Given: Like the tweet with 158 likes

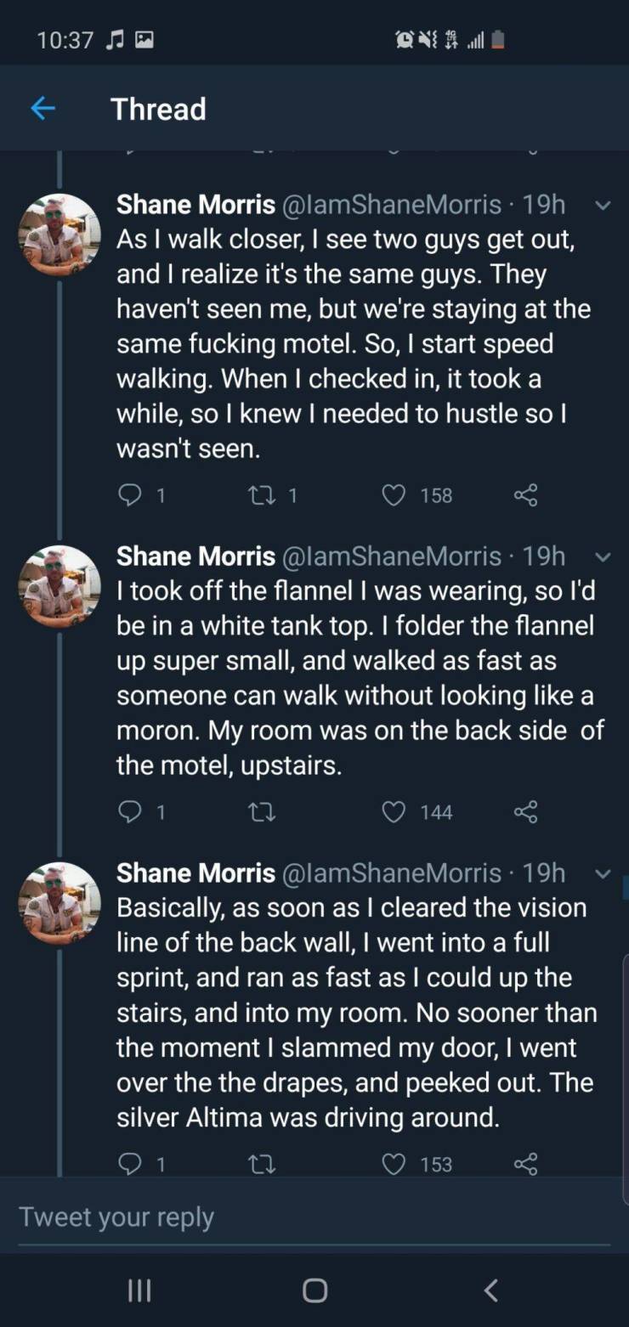Looking at the screenshot, I should coord(394,495).
